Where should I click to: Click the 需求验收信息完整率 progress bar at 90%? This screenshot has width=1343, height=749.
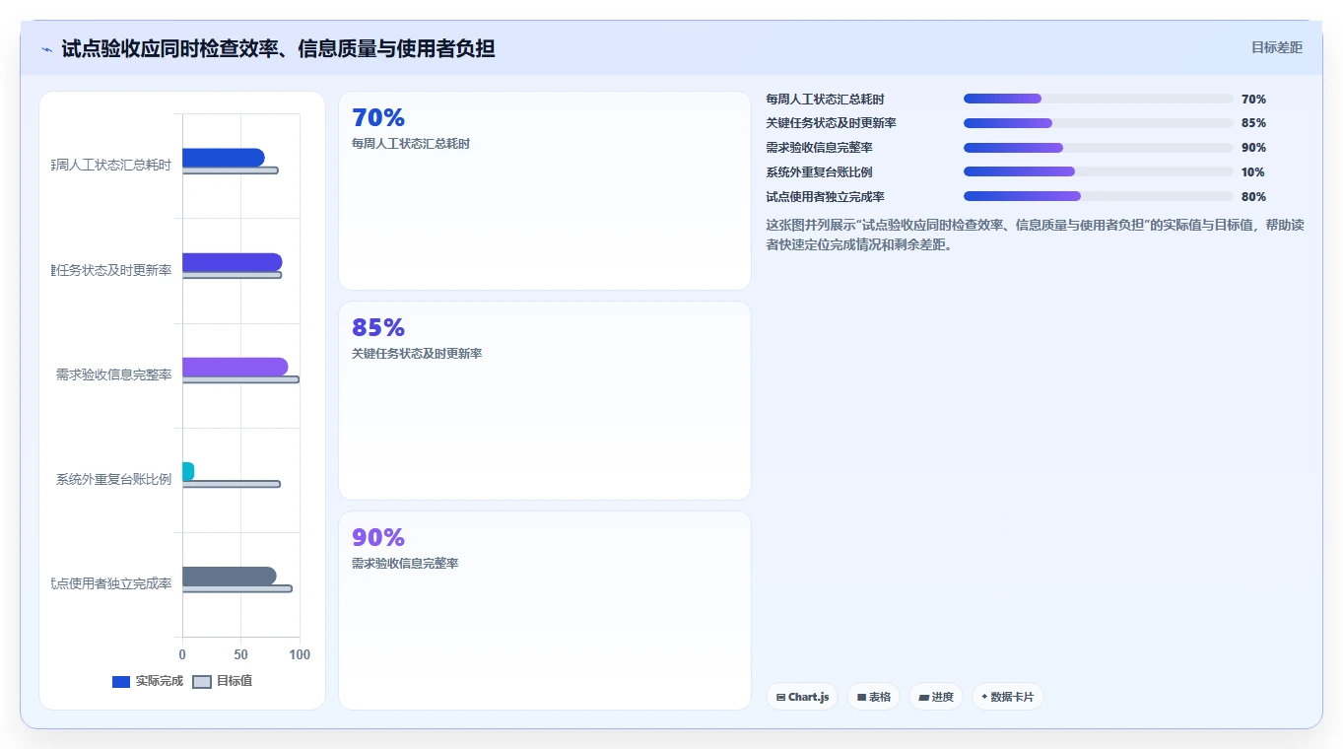[1099, 148]
